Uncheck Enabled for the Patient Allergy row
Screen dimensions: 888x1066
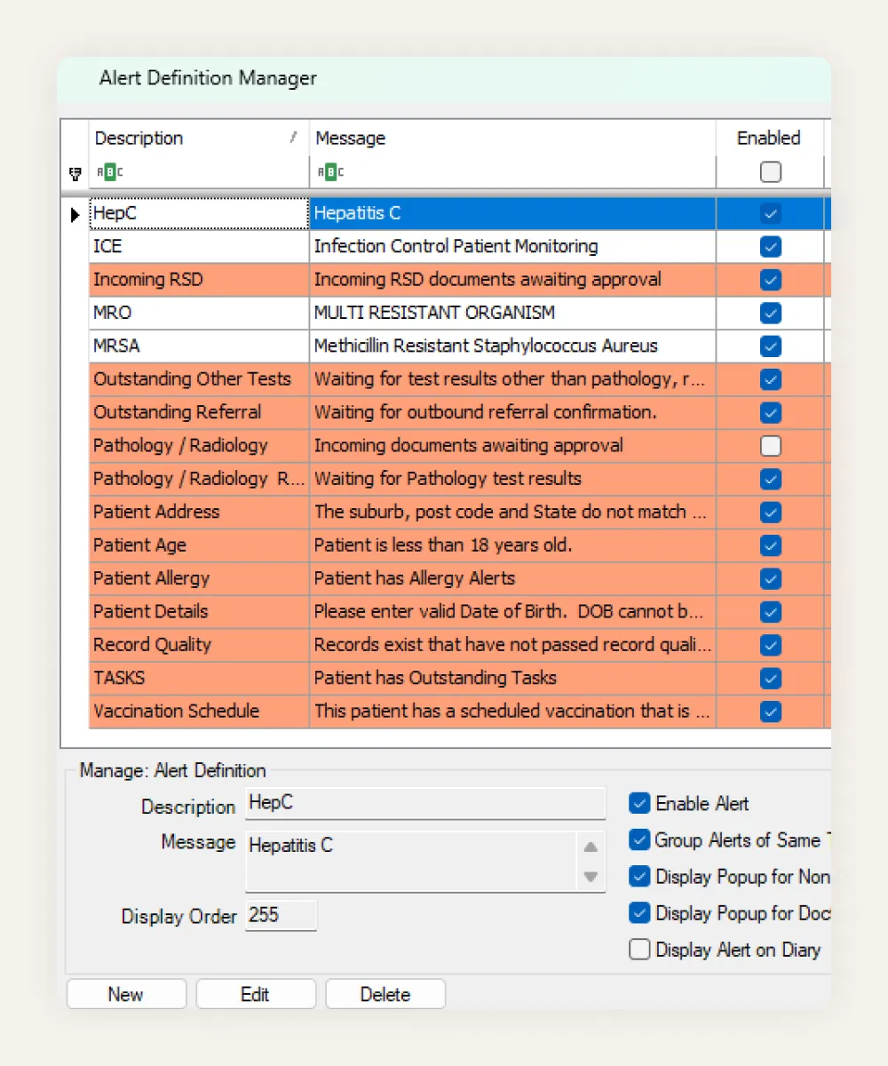tap(771, 578)
